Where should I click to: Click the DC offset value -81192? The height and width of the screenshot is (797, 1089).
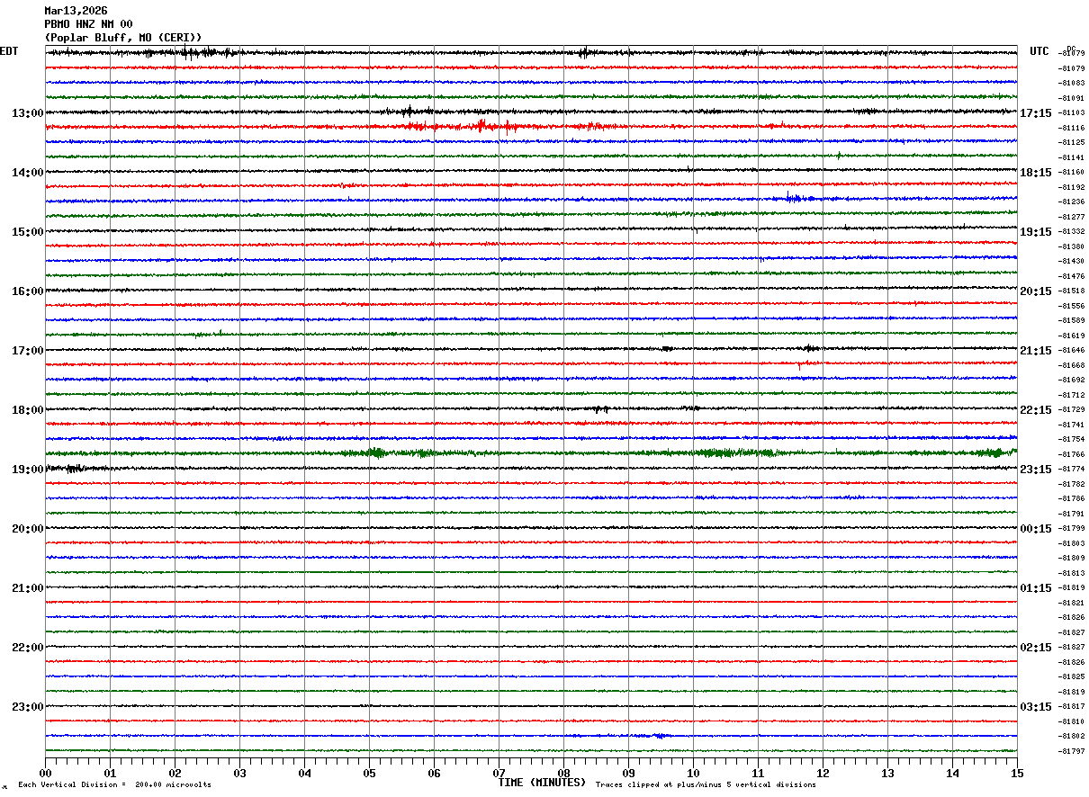[x=1072, y=187]
